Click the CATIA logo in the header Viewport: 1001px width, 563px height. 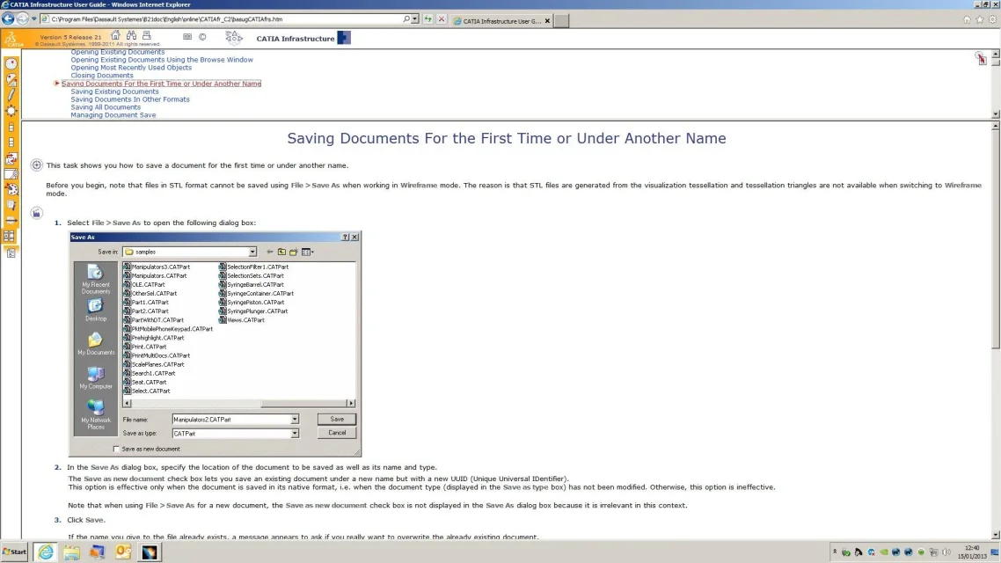click(12, 40)
